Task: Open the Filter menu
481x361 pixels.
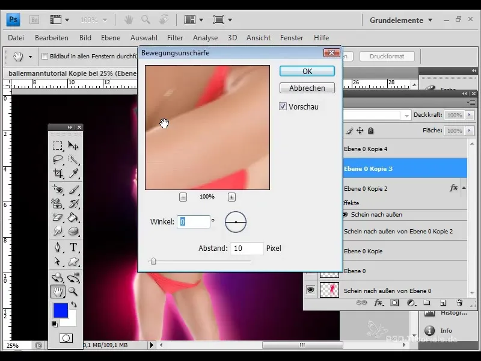Action: pos(175,38)
